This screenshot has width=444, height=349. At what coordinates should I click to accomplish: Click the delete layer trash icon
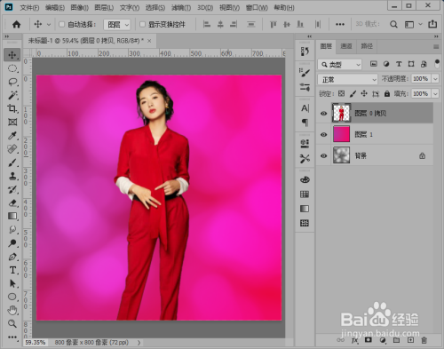pyautogui.click(x=424, y=340)
